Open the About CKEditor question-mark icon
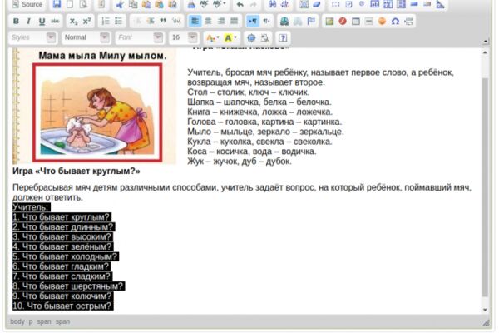The width and height of the screenshot is (499, 333). pyautogui.click(x=283, y=38)
